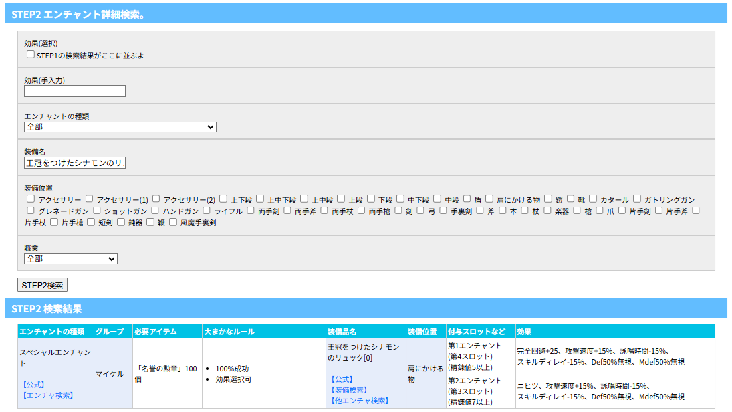Click the 【エンチャ検索】 link
732x412 pixels.
(x=46, y=395)
